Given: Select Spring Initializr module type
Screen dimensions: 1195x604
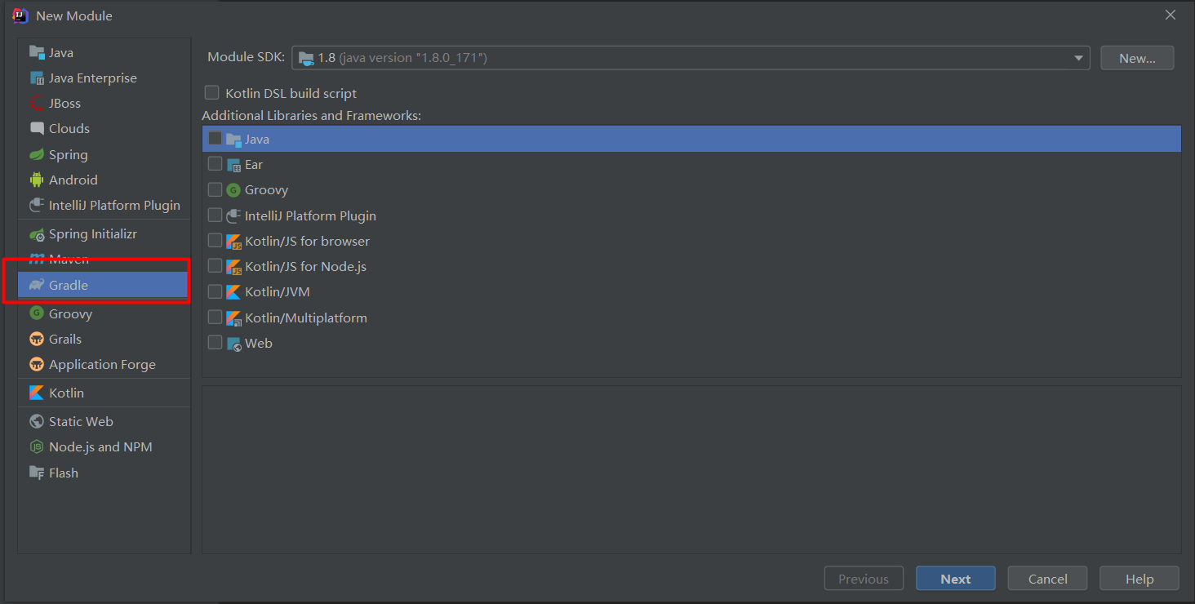Looking at the screenshot, I should (x=92, y=233).
